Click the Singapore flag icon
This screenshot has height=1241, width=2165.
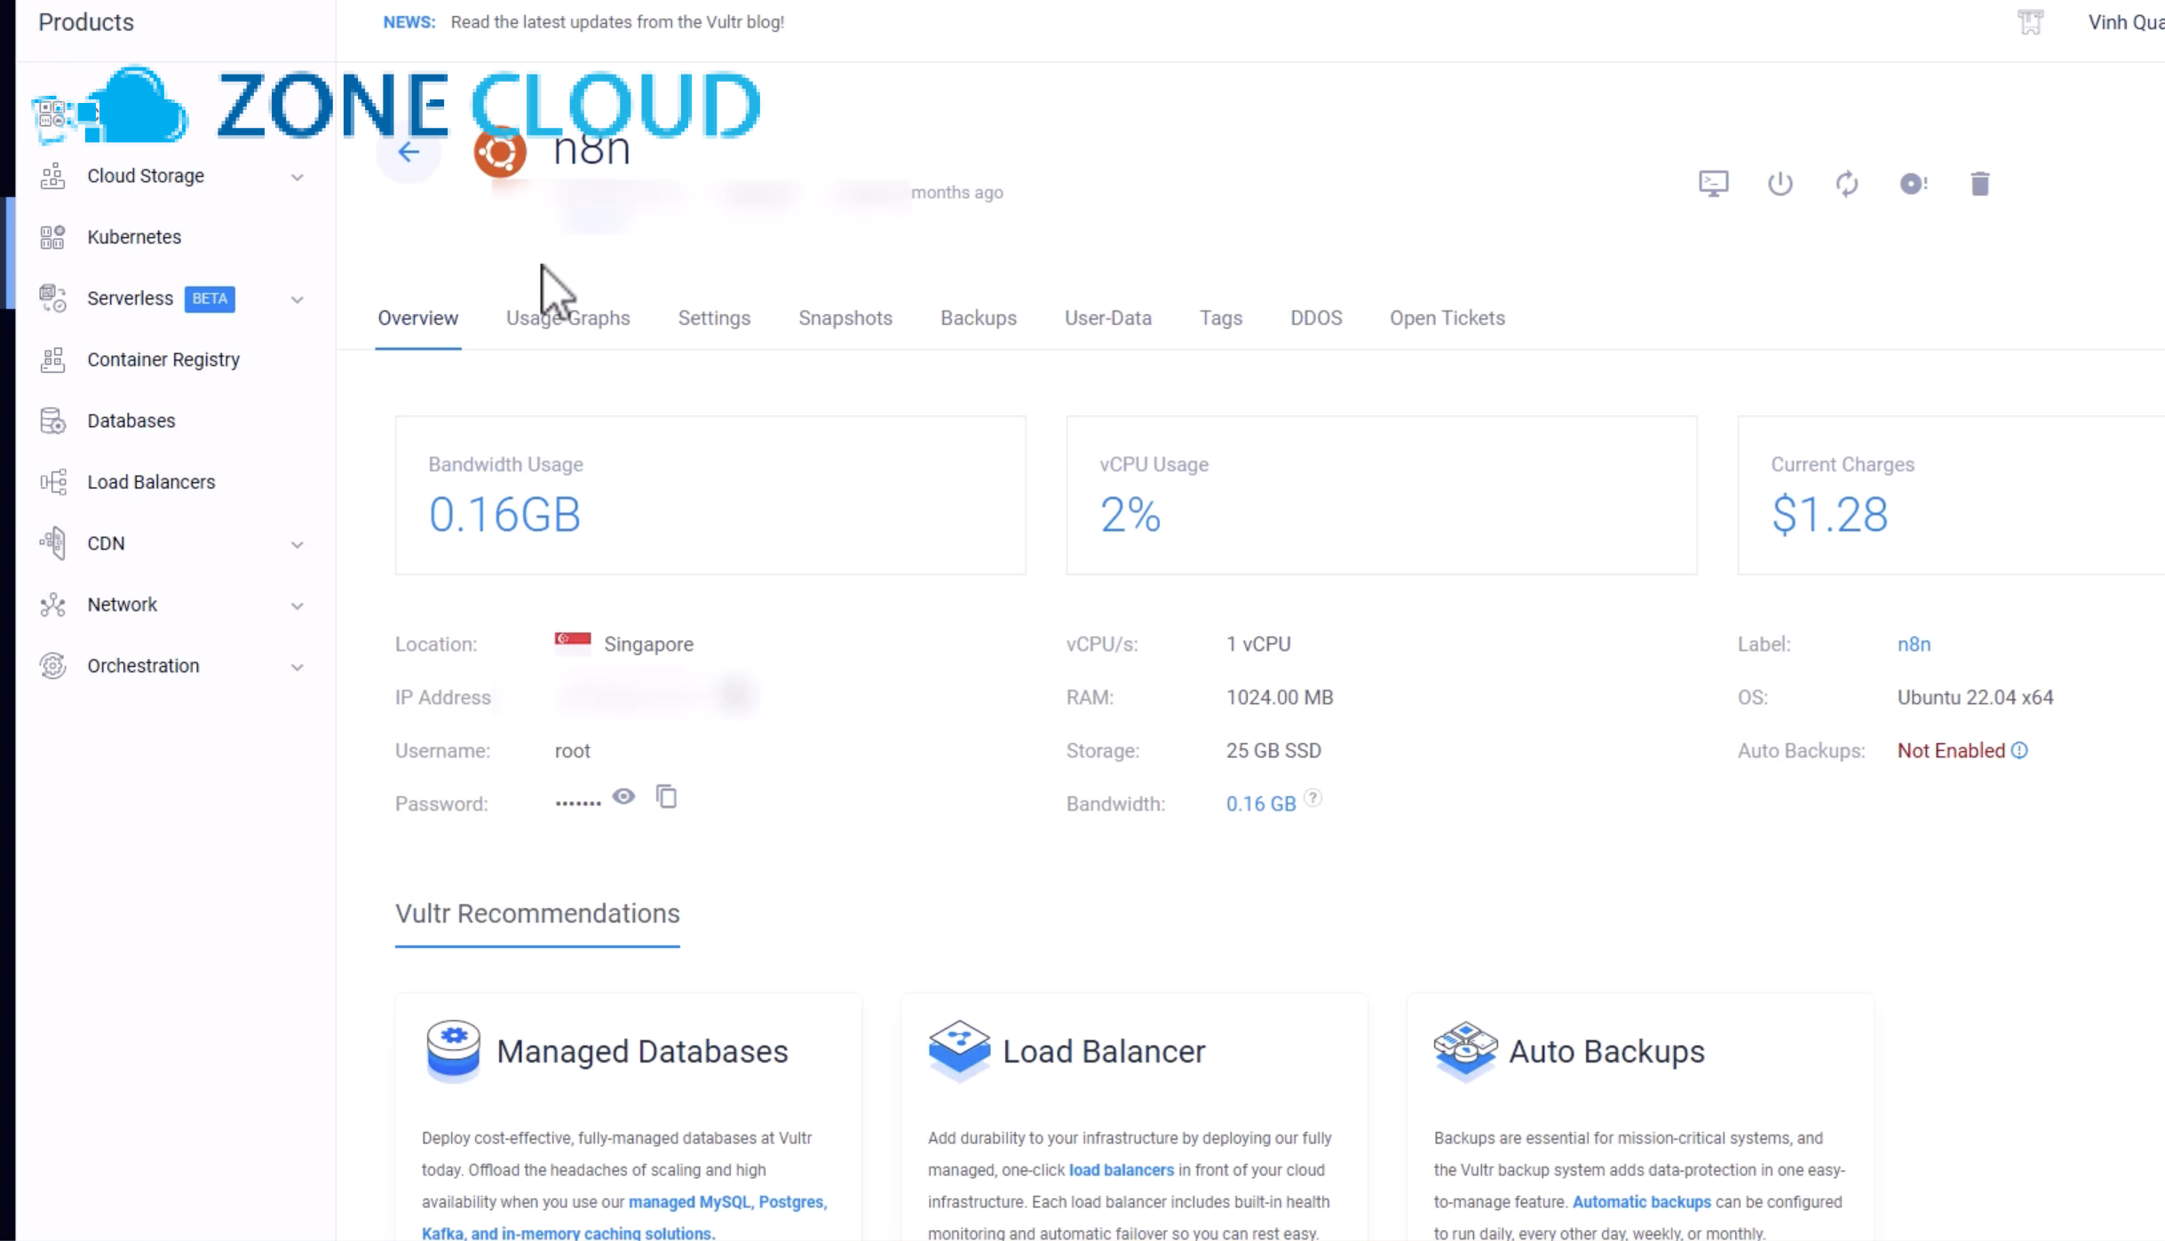[x=573, y=643]
